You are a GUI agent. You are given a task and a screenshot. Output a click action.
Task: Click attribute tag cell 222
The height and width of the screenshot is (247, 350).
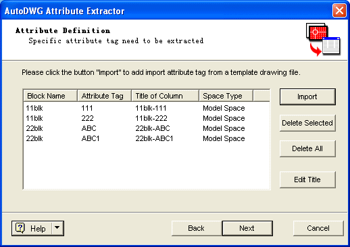coord(87,118)
